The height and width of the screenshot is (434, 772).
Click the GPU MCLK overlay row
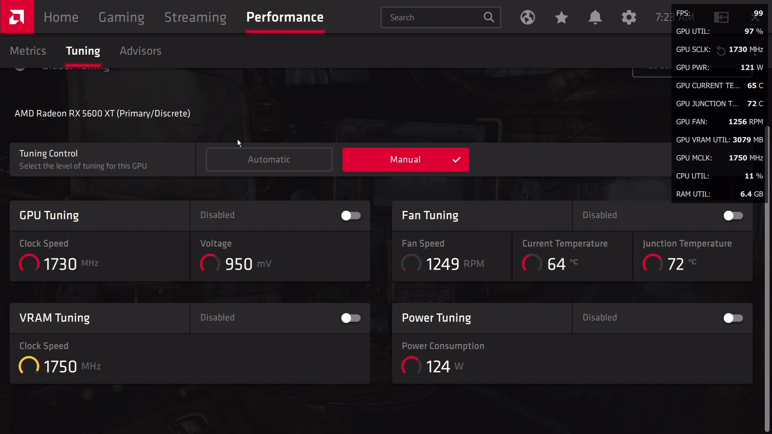coord(719,158)
